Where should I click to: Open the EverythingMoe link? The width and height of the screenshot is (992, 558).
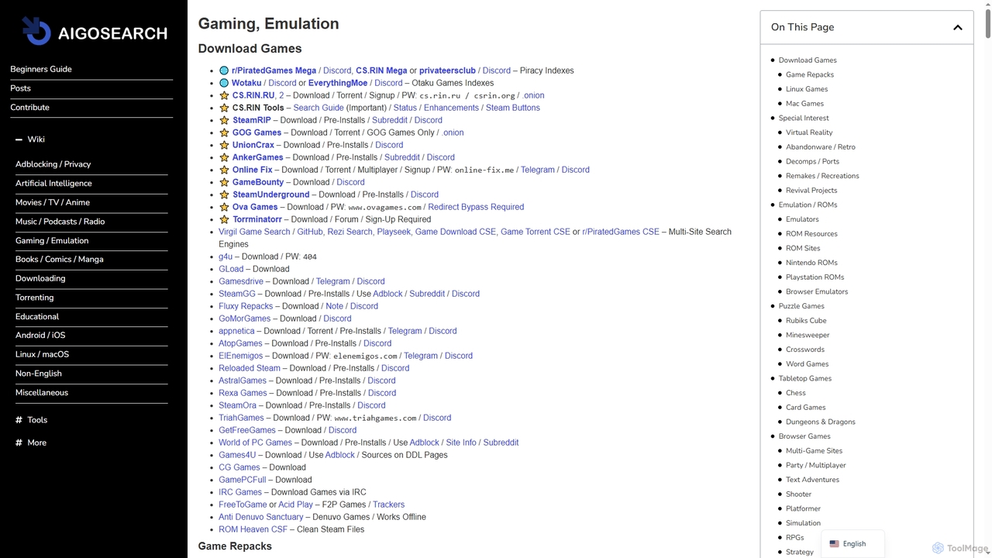click(x=338, y=83)
